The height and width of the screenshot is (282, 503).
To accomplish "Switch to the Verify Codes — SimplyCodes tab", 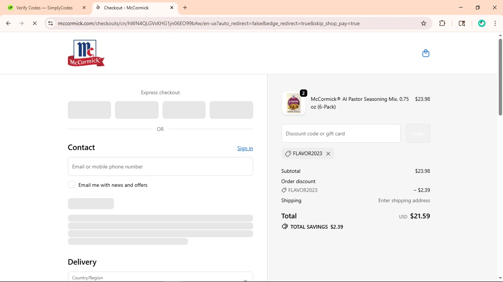I will [45, 8].
